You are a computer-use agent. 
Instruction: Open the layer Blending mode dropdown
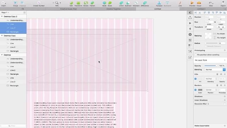click(215, 70)
